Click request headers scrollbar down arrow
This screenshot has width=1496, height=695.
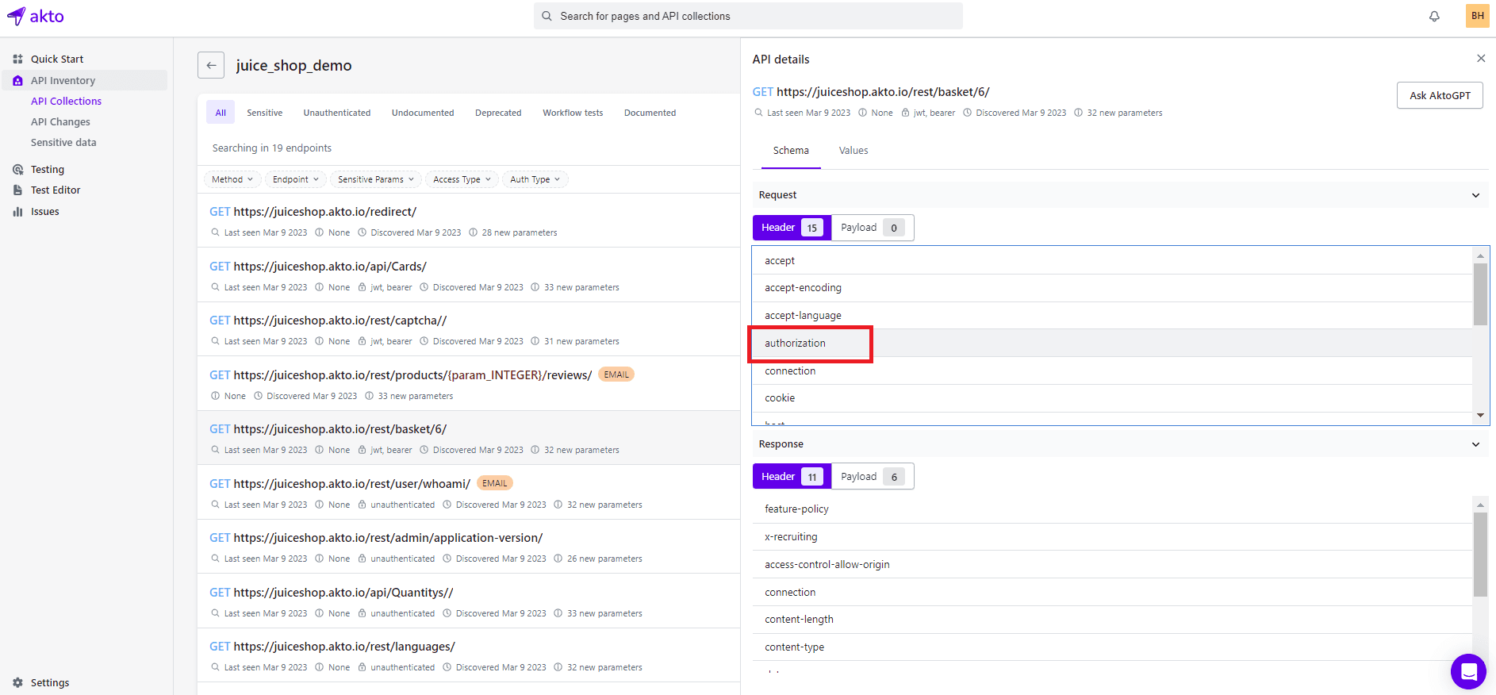click(x=1480, y=415)
